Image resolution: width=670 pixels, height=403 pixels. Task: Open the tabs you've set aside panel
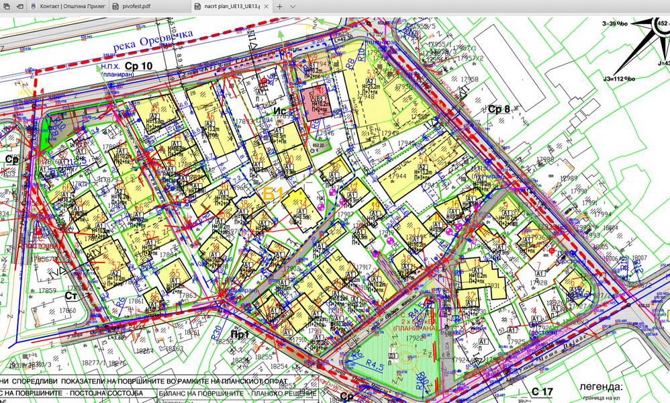pos(6,6)
